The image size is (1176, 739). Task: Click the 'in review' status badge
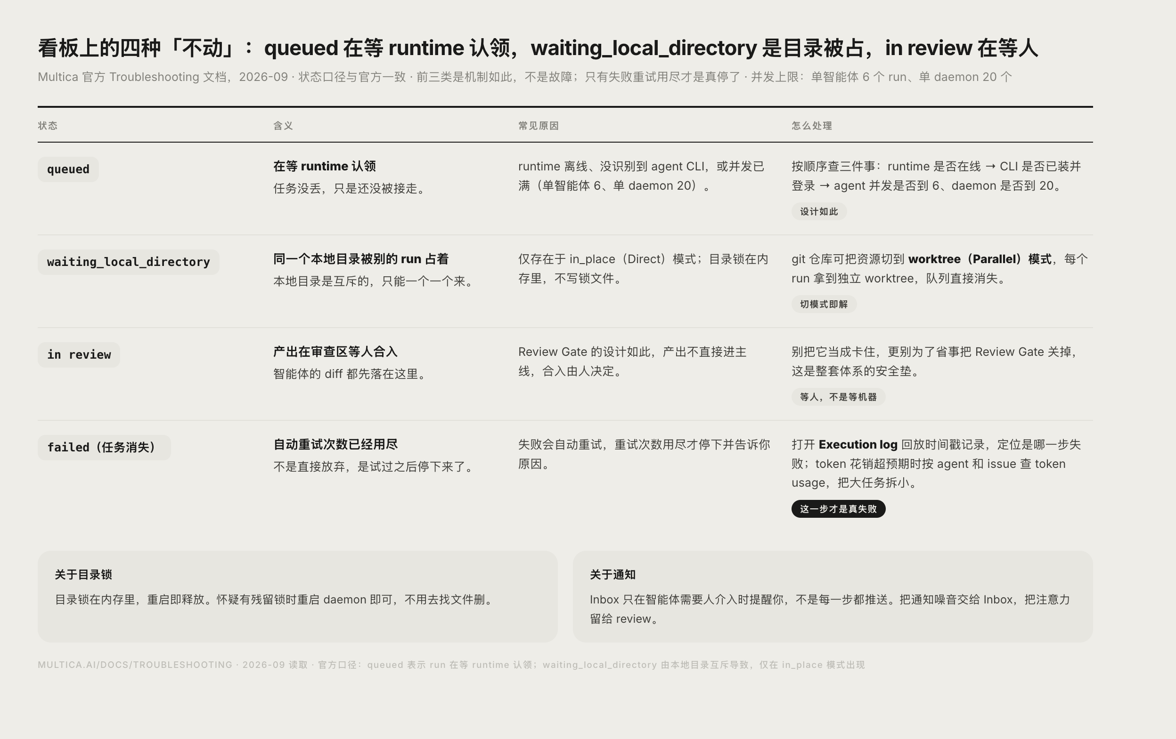pyautogui.click(x=79, y=354)
